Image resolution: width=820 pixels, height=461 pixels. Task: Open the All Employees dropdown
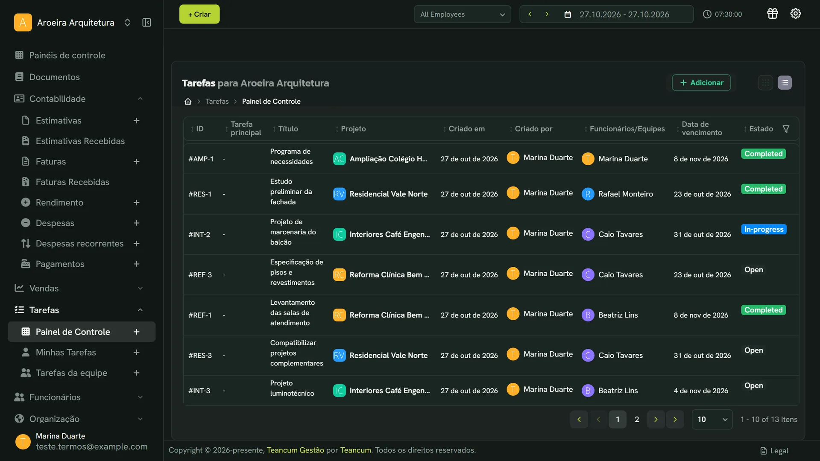point(462,15)
